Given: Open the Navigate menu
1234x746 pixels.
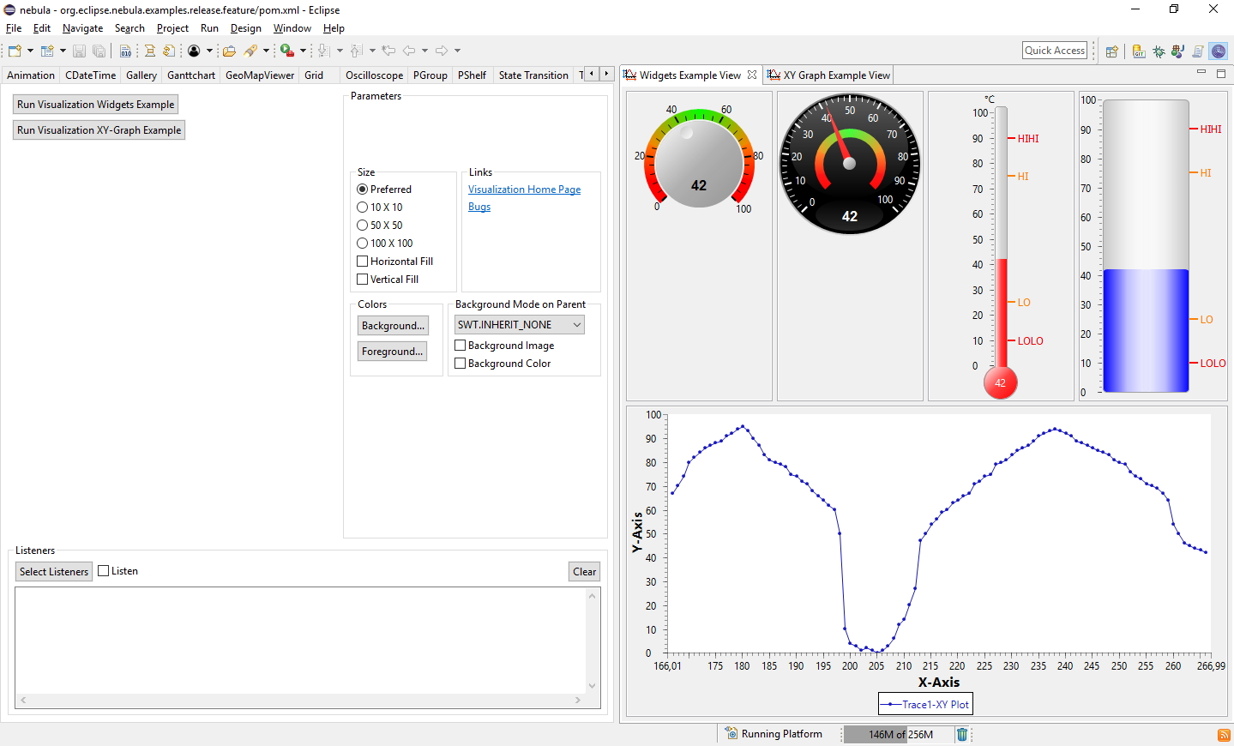Looking at the screenshot, I should (x=82, y=28).
